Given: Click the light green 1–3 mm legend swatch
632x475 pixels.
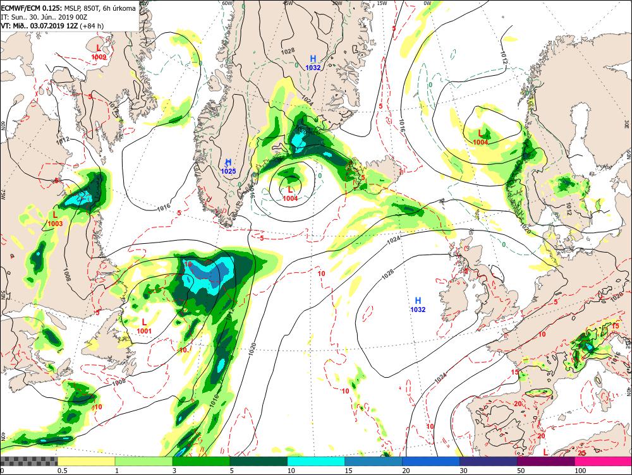Looking at the screenshot, I should pyautogui.click(x=143, y=461).
